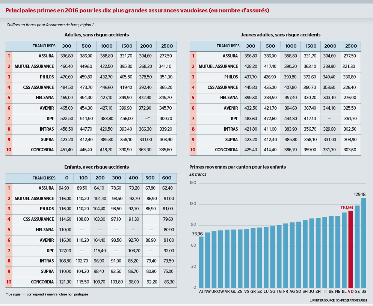Viewport: 373px width, 306px height.
Task: Click the Intras children's cell 73,50
Action: 169,261
